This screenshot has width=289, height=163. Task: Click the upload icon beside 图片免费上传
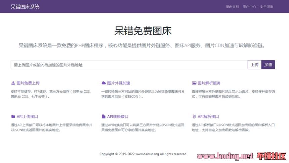[13, 83]
